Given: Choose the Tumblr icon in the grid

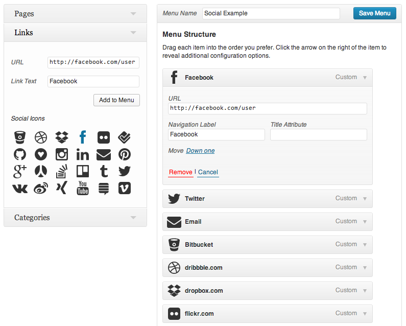Looking at the screenshot, I should (x=104, y=171).
